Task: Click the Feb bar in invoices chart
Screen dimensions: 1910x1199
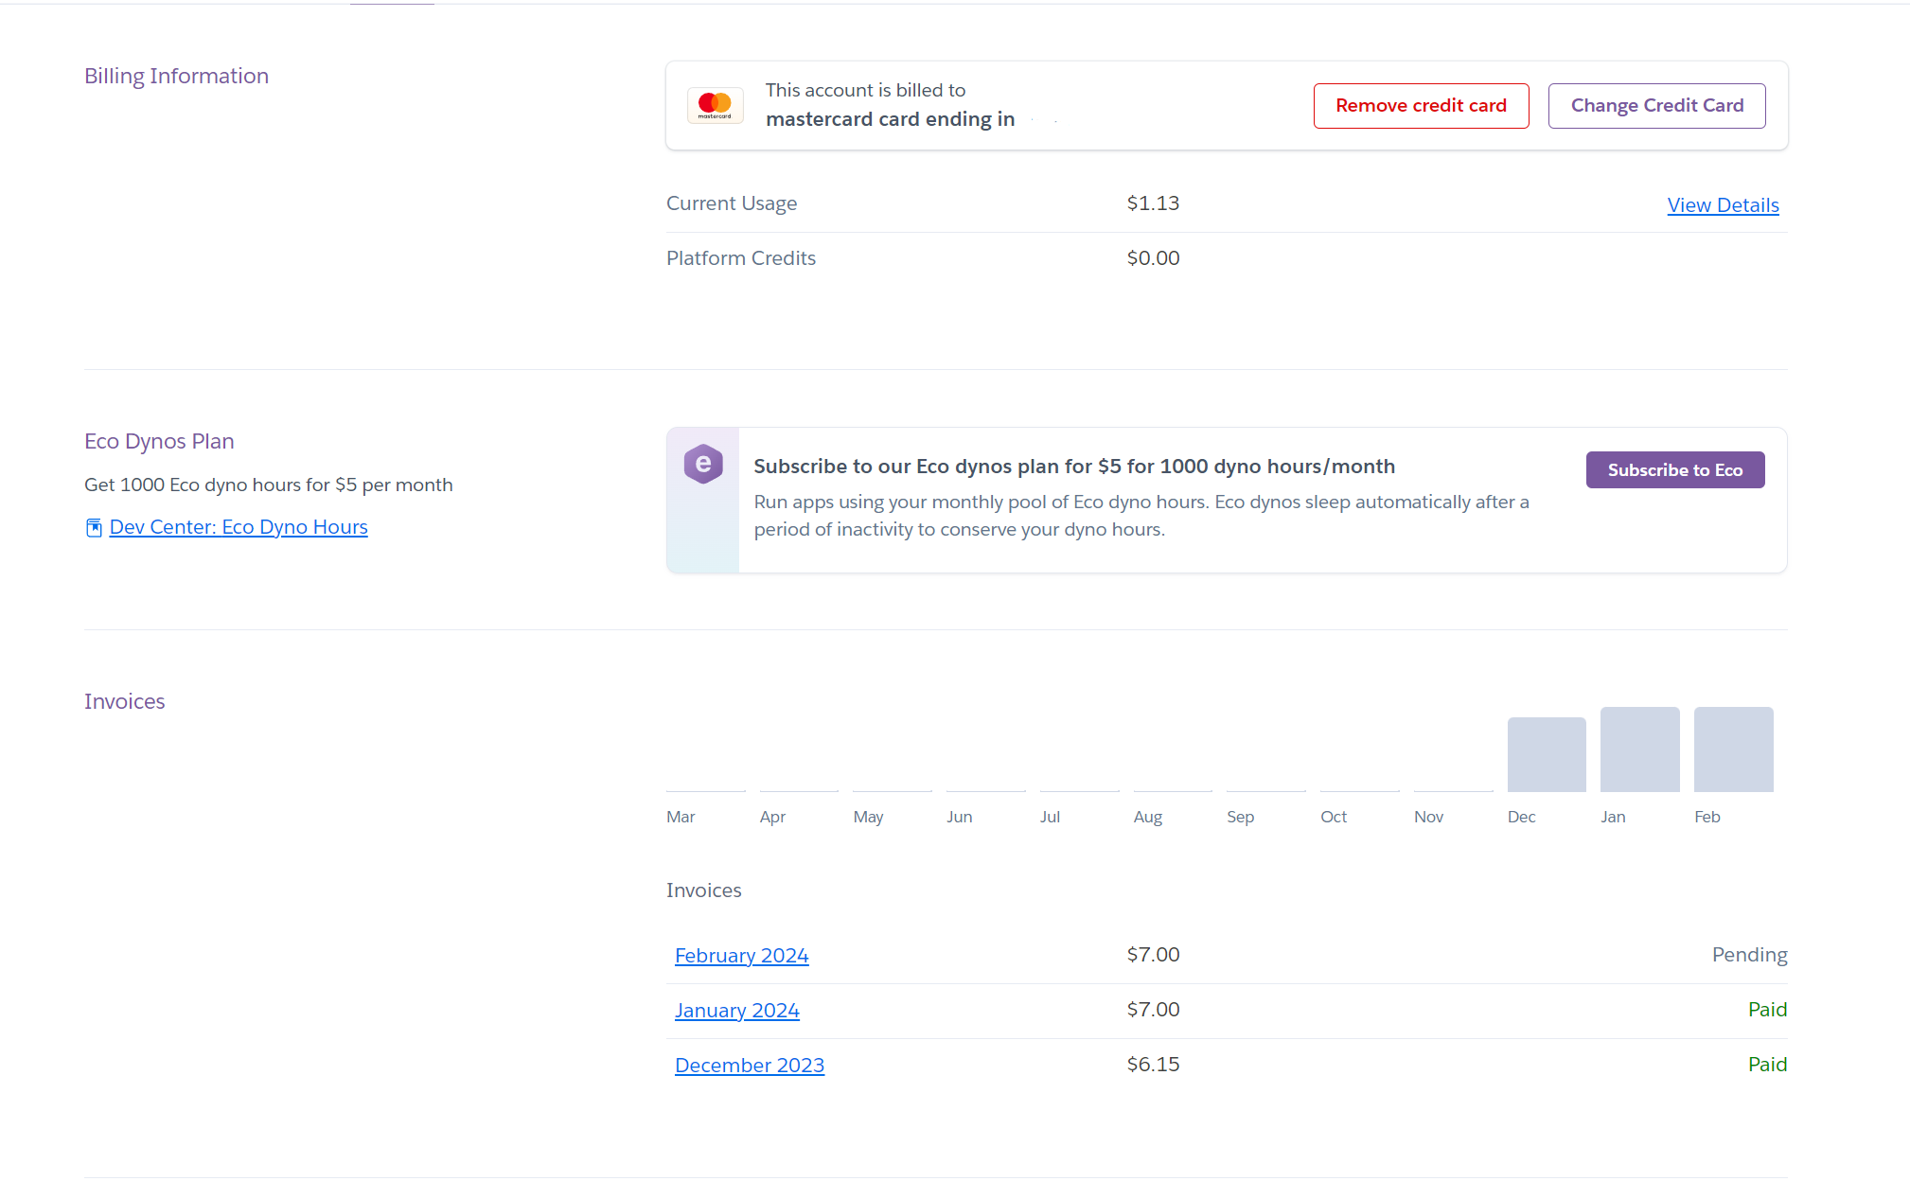Action: [1733, 749]
